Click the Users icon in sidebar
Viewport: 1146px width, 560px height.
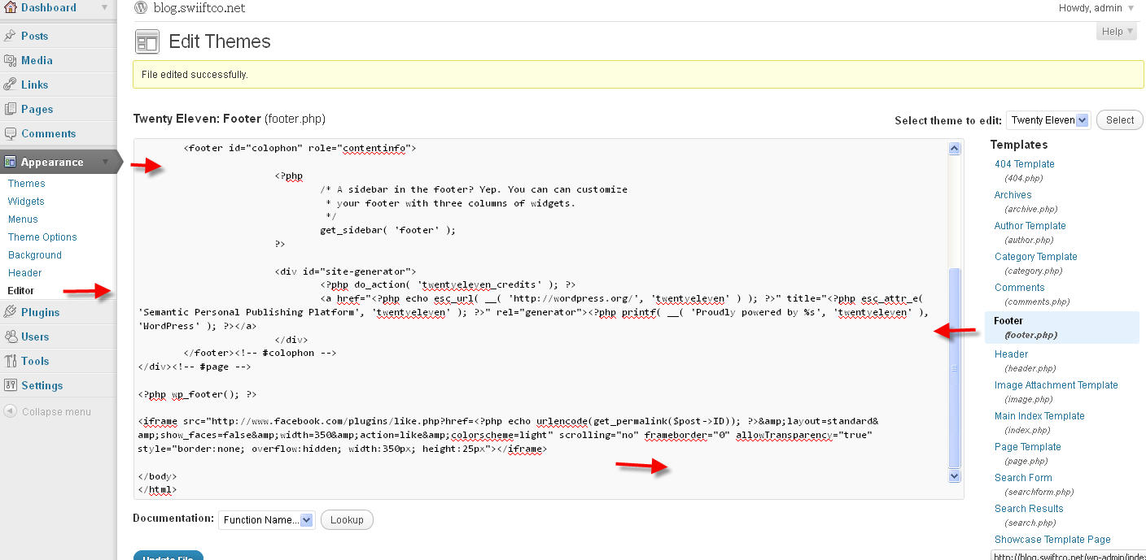point(12,336)
